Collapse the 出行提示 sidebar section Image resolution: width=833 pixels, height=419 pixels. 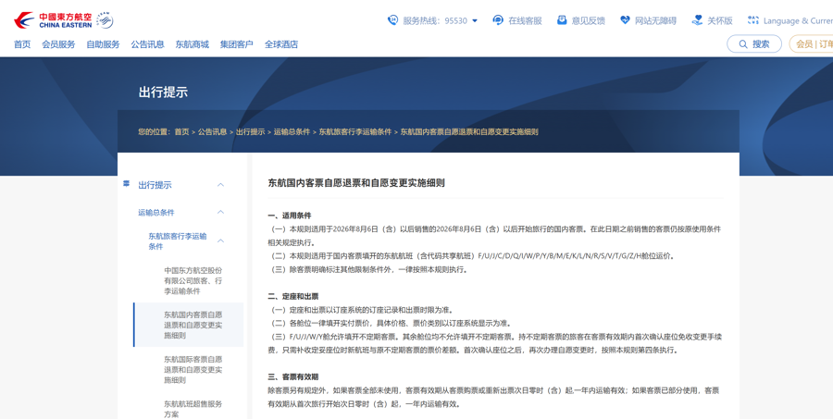220,185
